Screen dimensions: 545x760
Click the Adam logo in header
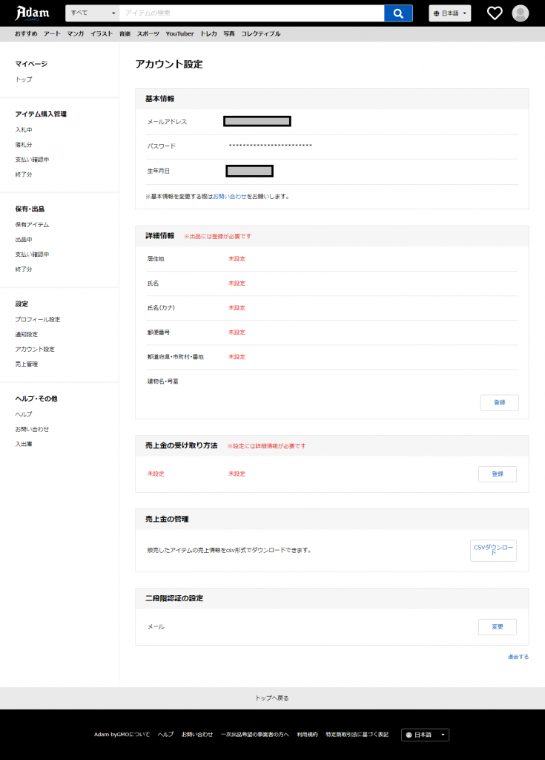tap(32, 13)
